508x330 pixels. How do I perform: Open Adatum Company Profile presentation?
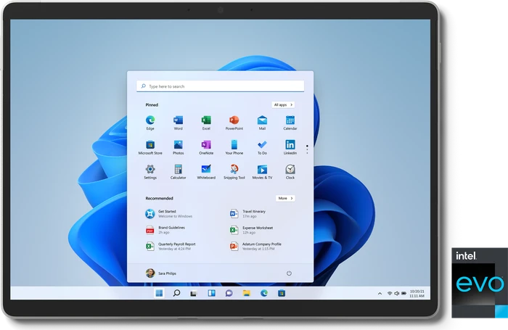click(255, 247)
